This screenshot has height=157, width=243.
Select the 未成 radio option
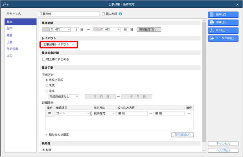[47, 85]
